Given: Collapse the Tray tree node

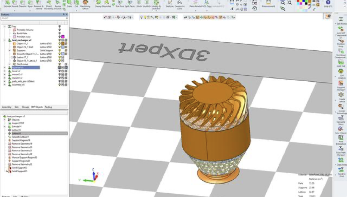Looking at the screenshot, I should coord(5,26).
